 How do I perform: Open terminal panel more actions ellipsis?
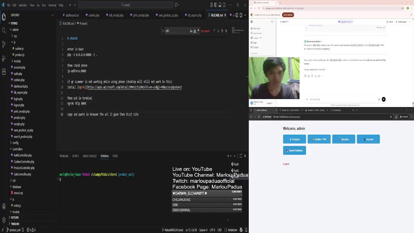pos(234,156)
